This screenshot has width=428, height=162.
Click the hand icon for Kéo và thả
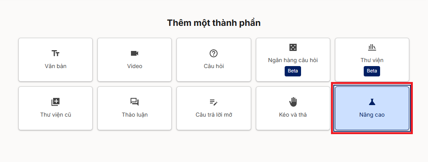pos(293,101)
